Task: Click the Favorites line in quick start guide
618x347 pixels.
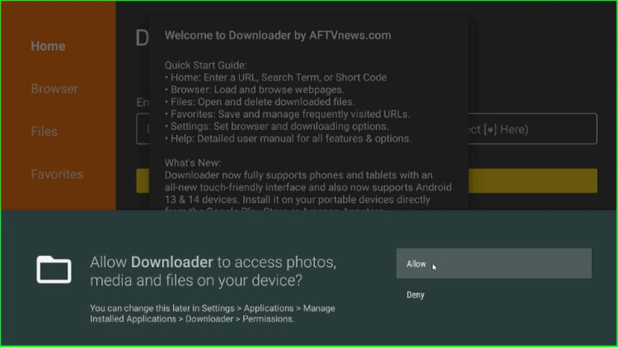Action: tap(287, 114)
